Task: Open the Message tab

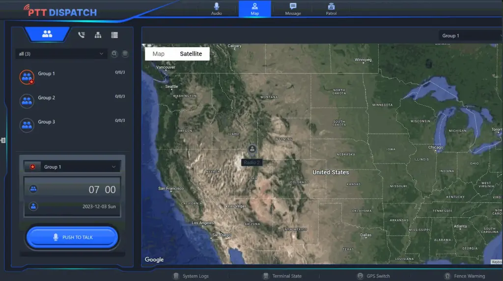Action: (293, 8)
